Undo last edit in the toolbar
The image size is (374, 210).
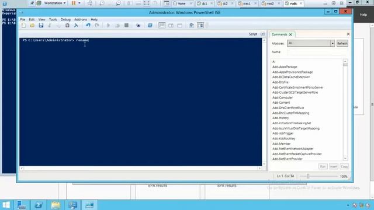coord(88,26)
